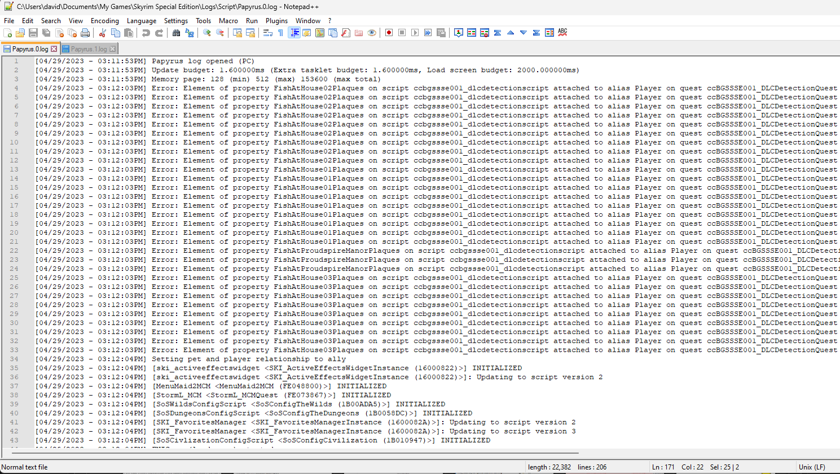Jump to first difference icon

click(x=498, y=33)
